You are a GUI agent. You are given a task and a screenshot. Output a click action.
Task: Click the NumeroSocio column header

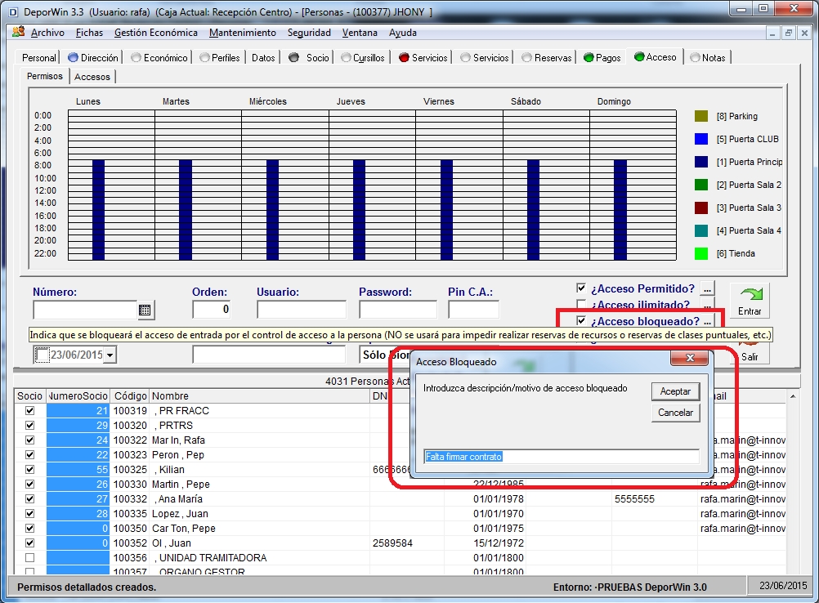pyautogui.click(x=78, y=395)
